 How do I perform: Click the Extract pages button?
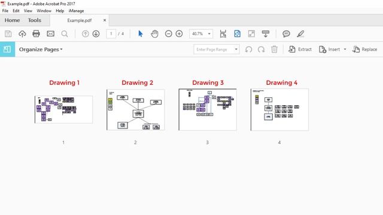[x=300, y=49]
